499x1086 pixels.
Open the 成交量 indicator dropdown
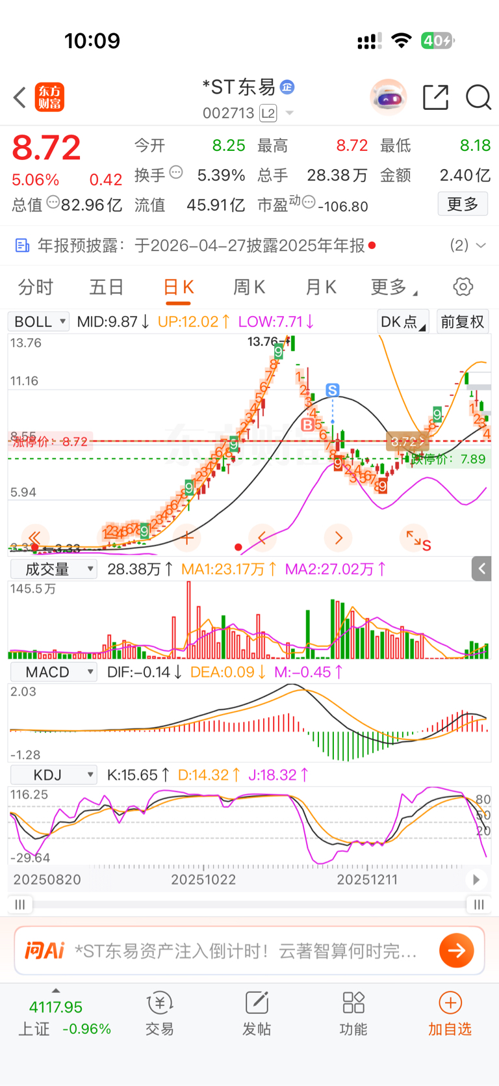pos(53,570)
